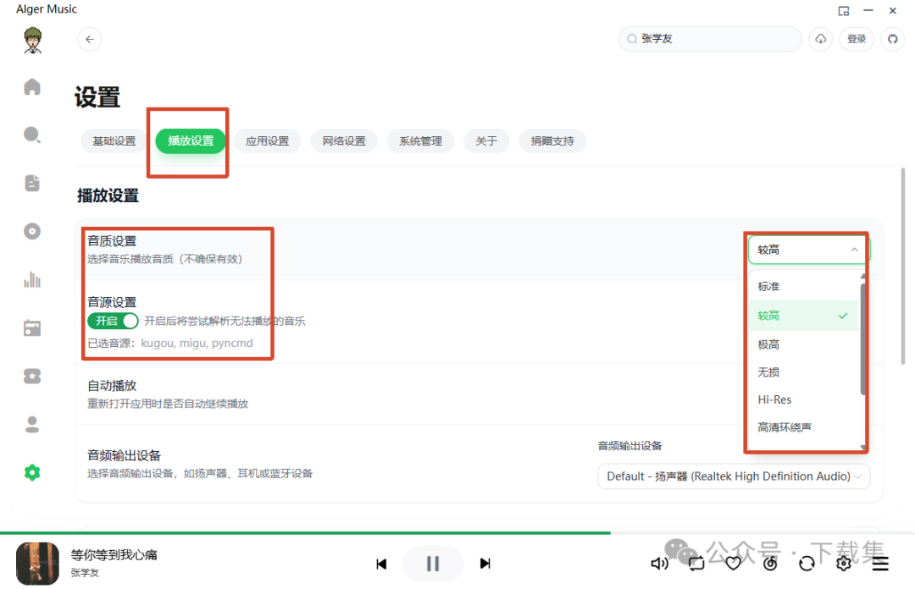Viewport: 915px width, 589px height.
Task: Open the Search page in sidebar
Action: click(32, 135)
